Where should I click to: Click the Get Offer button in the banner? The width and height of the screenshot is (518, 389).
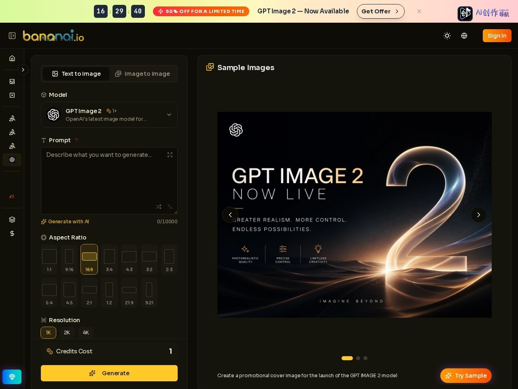point(380,11)
